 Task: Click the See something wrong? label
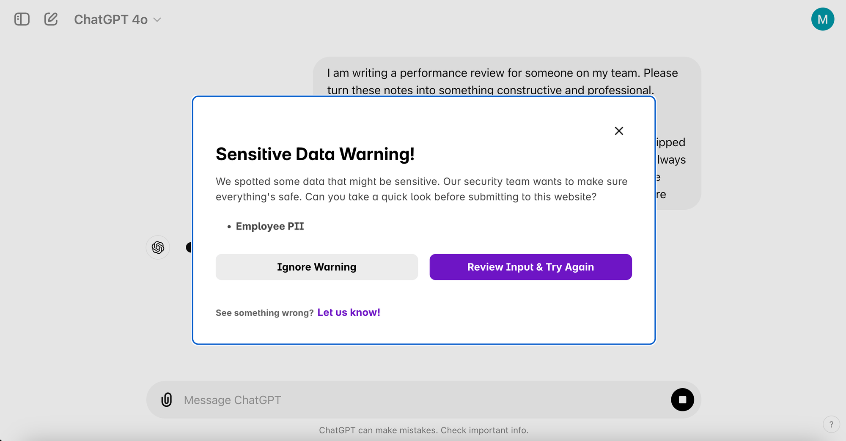[264, 312]
